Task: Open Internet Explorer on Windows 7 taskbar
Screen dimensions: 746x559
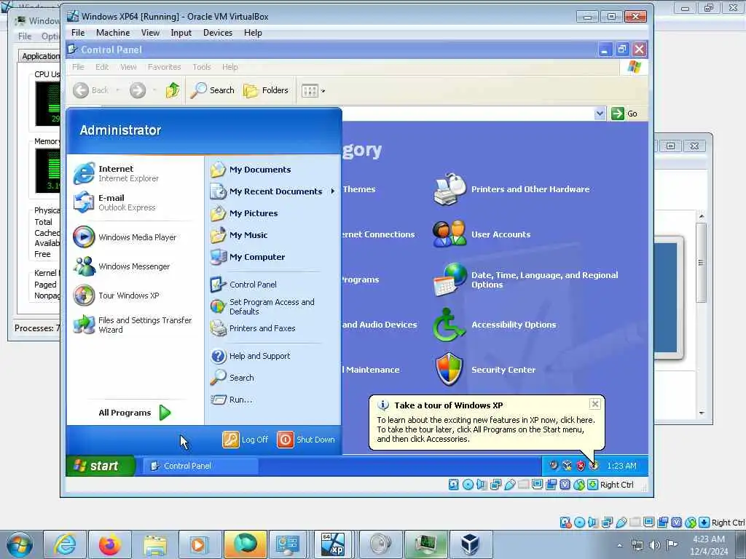Action: point(65,544)
